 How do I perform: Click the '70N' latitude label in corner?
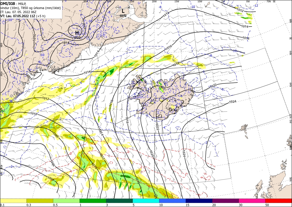tap(268, 1)
